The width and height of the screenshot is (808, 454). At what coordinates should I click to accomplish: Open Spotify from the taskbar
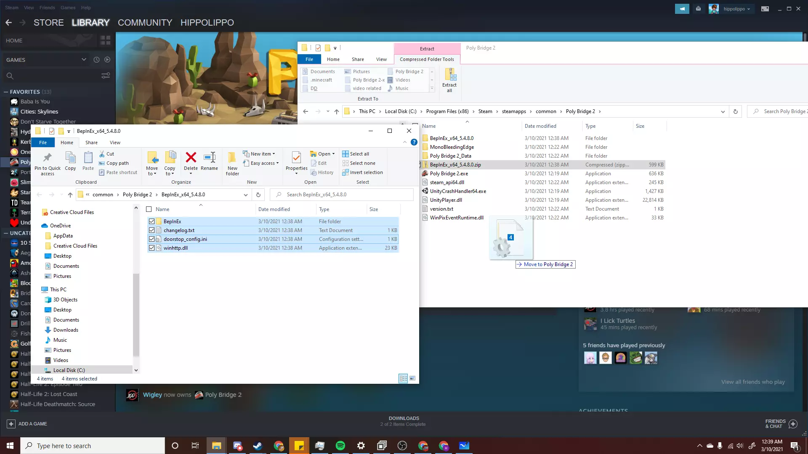coord(340,446)
